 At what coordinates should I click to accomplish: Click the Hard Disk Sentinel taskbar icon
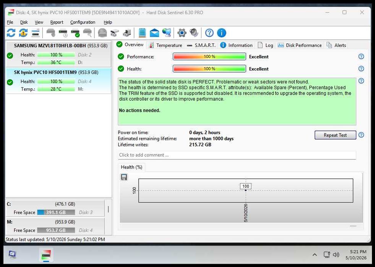[x=46, y=255]
